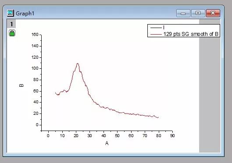Minimize the Graph1 window
The width and height of the screenshot is (232, 163).
[183, 13]
